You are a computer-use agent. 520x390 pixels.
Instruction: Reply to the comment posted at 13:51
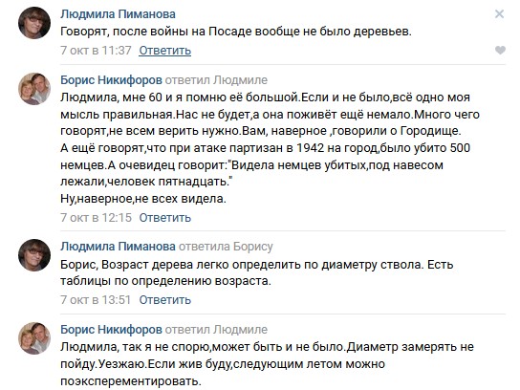point(164,300)
